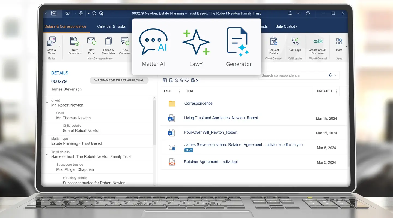393x218 pixels.
Task: Click the add-document icon above the list
Action: tap(171, 80)
